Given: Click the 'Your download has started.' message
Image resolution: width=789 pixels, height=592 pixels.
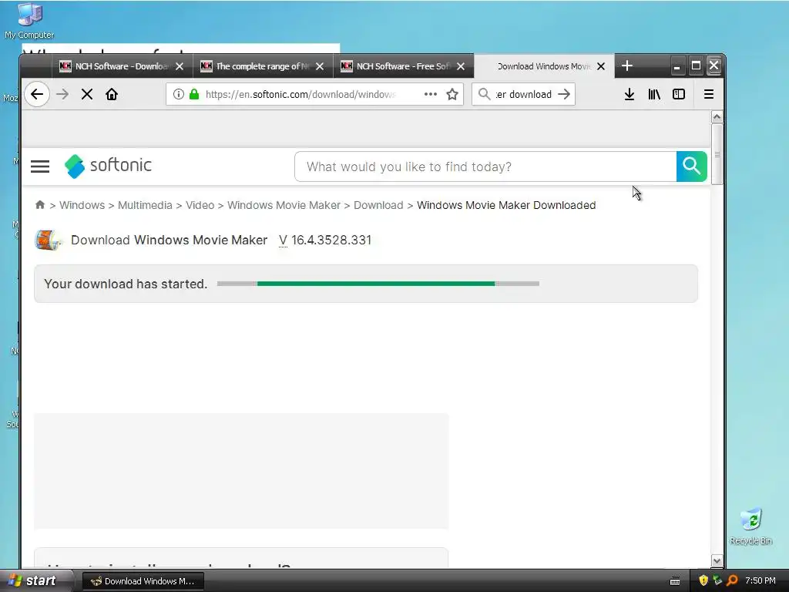Looking at the screenshot, I should point(126,284).
